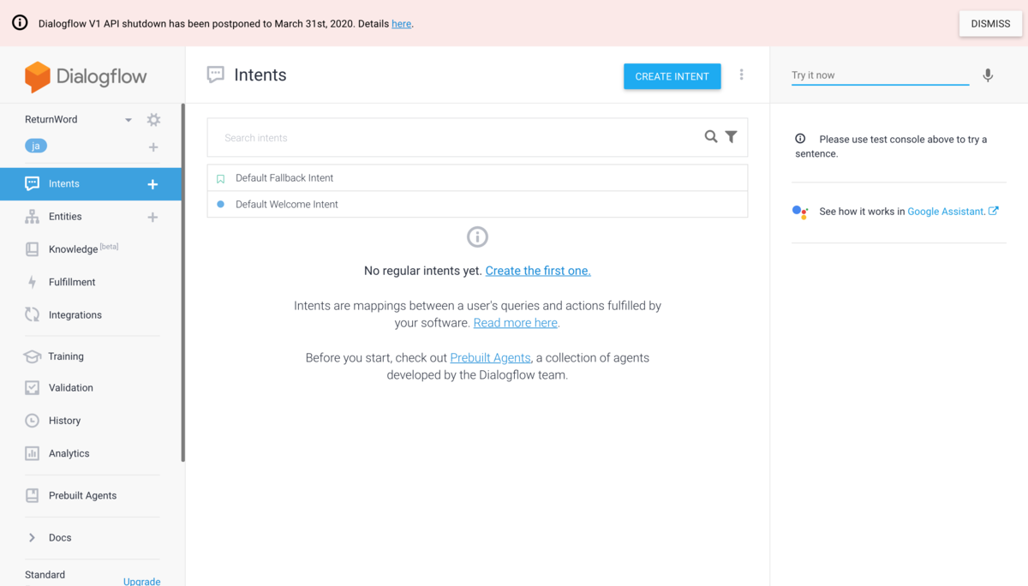This screenshot has width=1028, height=586.
Task: Open the Prebuilt Agents link in description
Action: point(490,358)
